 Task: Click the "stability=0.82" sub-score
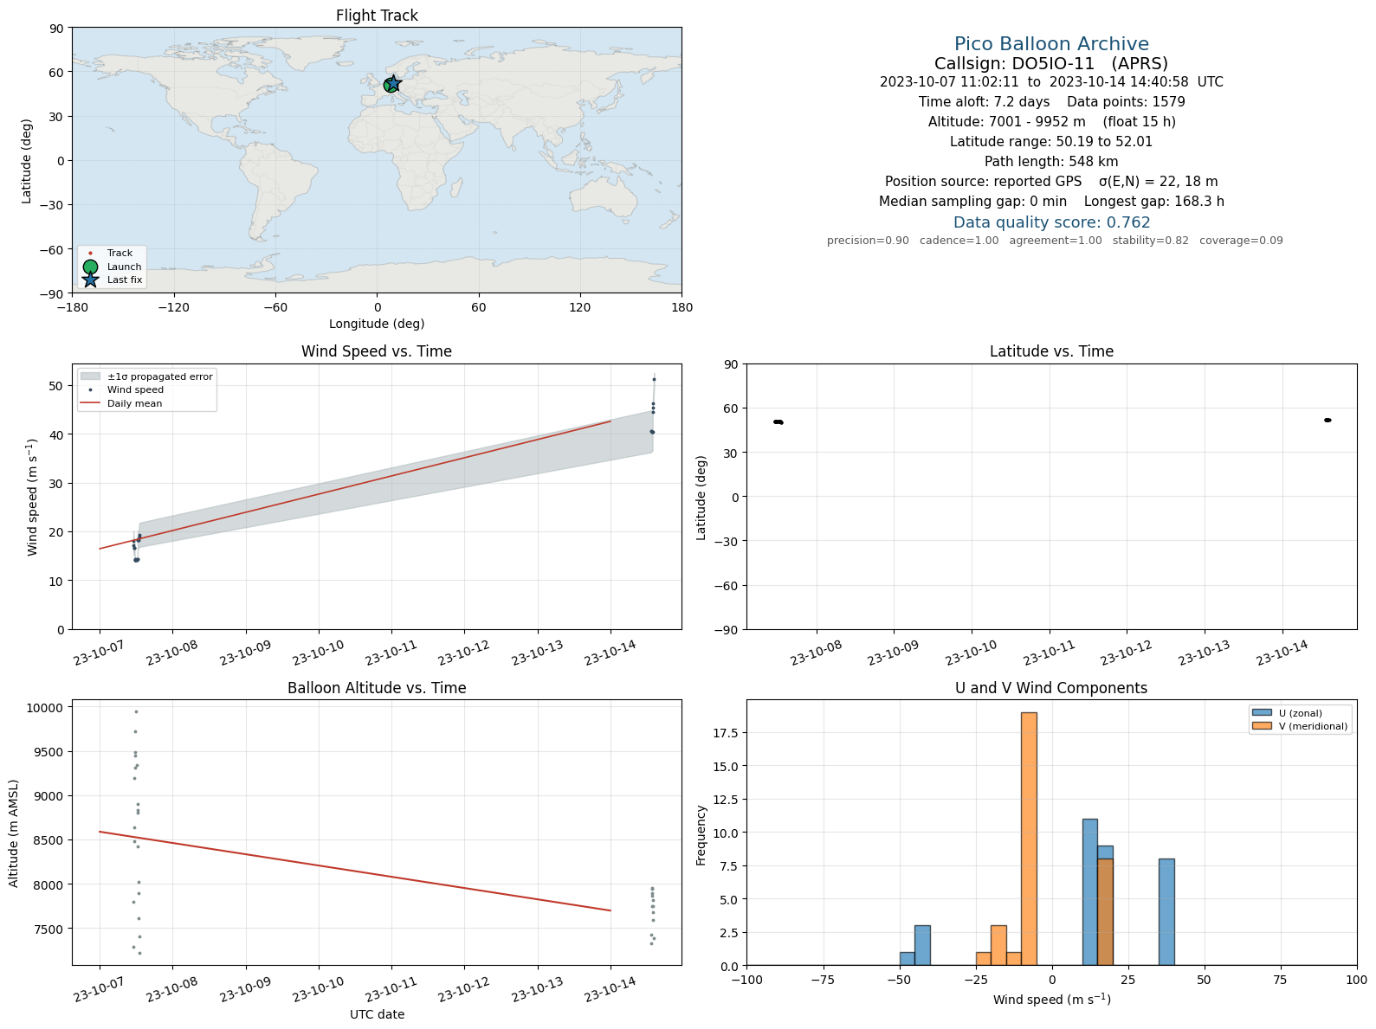click(x=1151, y=241)
